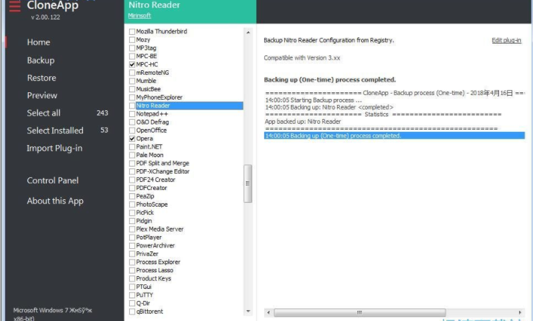This screenshot has height=321, width=533.
Task: Select PhotoScape in the list
Action: click(x=152, y=205)
